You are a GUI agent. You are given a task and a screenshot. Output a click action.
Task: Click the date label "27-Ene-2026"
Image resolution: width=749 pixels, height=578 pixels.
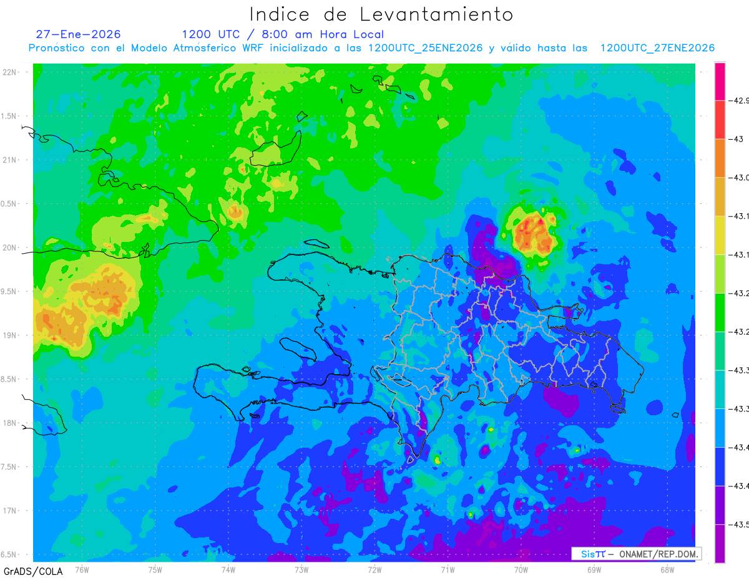(x=78, y=34)
